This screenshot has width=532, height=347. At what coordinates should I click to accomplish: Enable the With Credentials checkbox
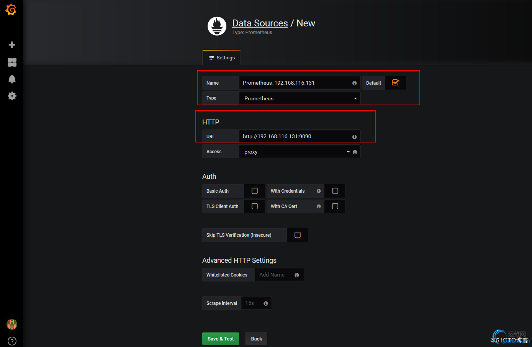(335, 191)
